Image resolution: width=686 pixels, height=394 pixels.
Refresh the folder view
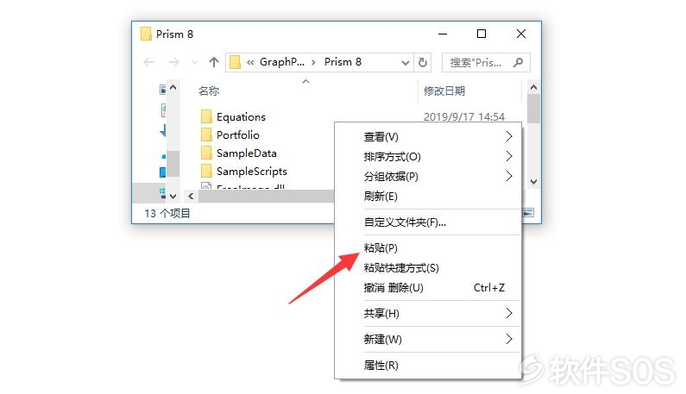pos(423,63)
